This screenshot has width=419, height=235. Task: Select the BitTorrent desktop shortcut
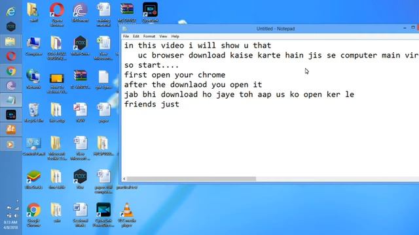80,12
